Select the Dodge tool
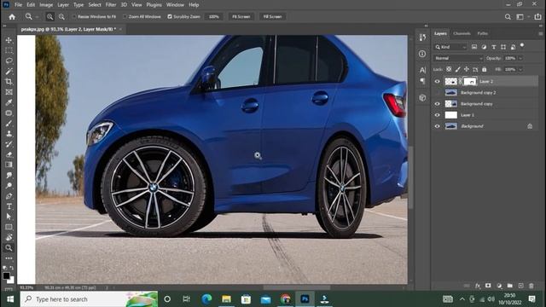This screenshot has width=546, height=307. pyautogui.click(x=9, y=186)
